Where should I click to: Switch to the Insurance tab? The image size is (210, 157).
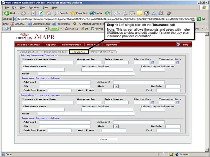tap(78, 52)
